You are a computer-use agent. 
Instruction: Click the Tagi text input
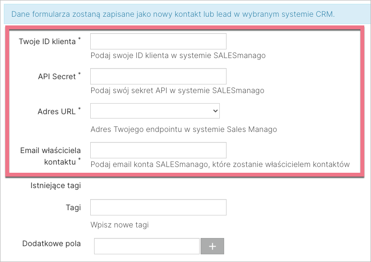158,207
